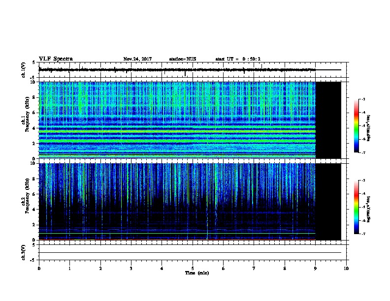
Task: Click the 'ch.1(V)' waveform axis label
Action: tap(24, 70)
